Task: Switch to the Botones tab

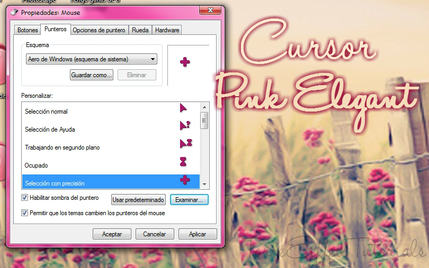Action: pos(28,30)
